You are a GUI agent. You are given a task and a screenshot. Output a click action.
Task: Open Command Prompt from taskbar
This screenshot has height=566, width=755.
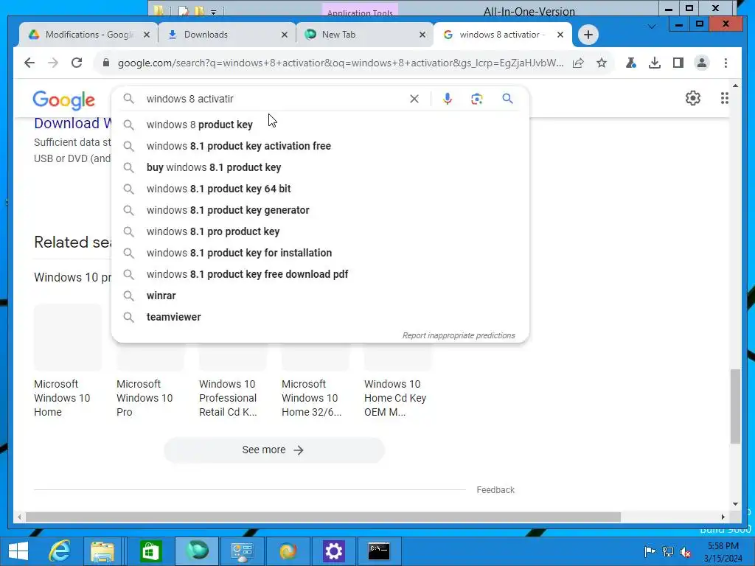(379, 551)
